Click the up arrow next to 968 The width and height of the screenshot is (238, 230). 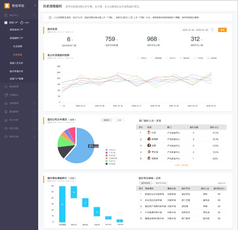pos(159,40)
